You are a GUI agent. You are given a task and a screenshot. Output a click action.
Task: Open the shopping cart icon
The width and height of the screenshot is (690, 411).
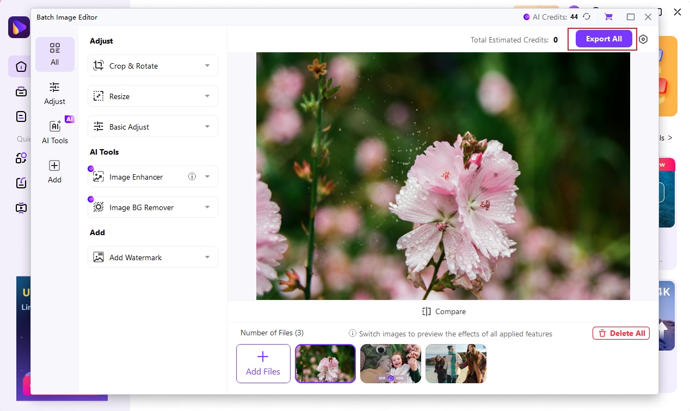[609, 17]
